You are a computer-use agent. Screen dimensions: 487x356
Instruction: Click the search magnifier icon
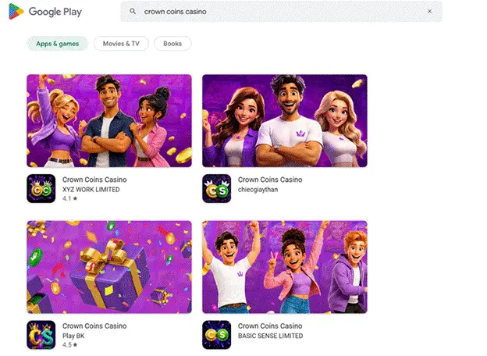133,11
